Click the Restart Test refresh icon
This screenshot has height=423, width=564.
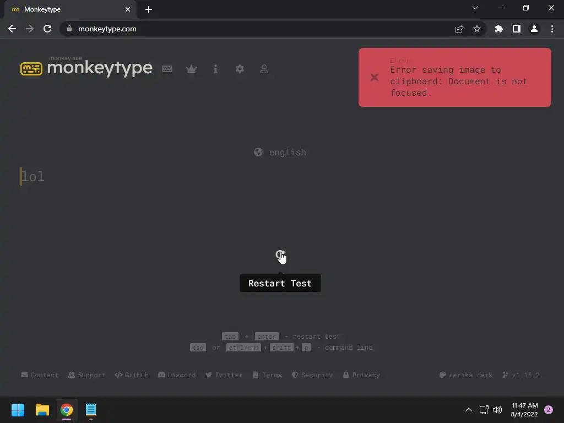tap(280, 255)
